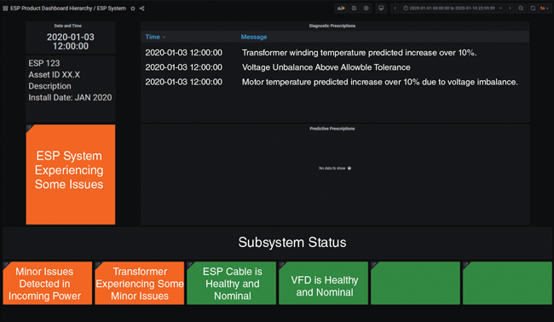Image resolution: width=554 pixels, height=322 pixels.
Task: Open Minor Issues Detected in Incoming Power tile
Action: pyautogui.click(x=48, y=283)
